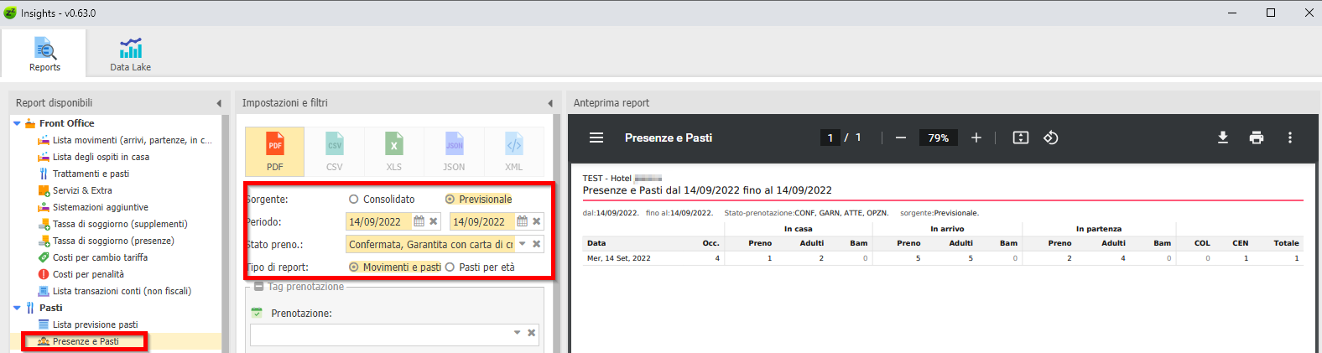This screenshot has height=353, width=1322.
Task: Select Movimenti e pasti report type
Action: 394,267
